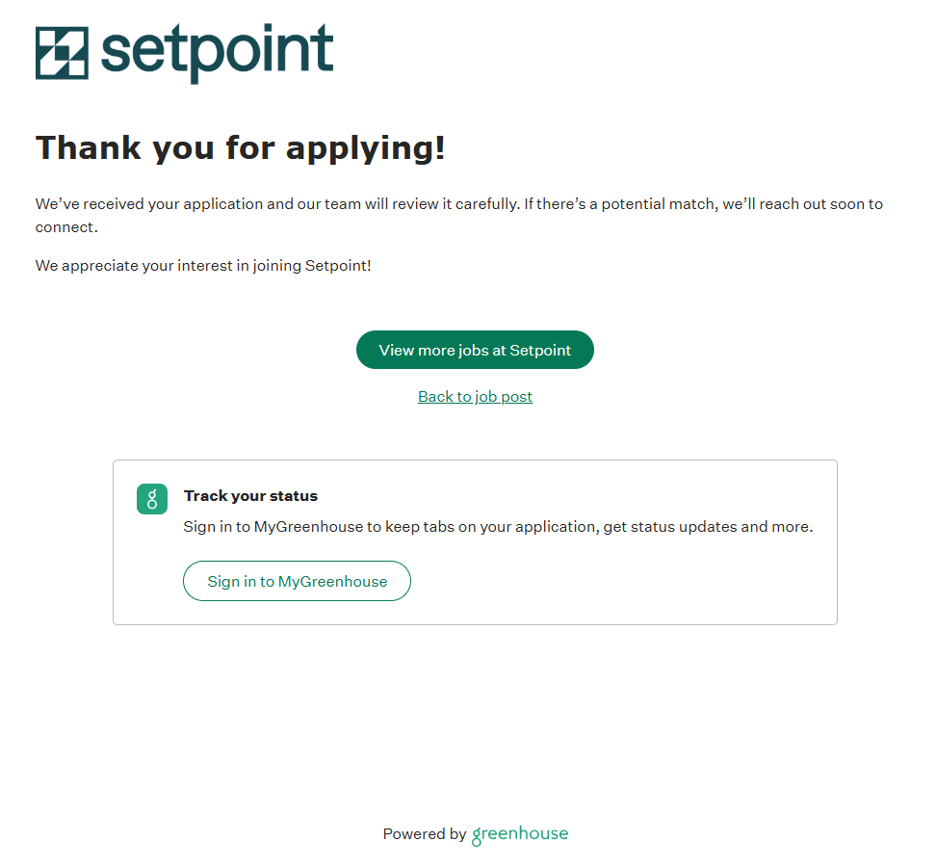Click the "We appreciate your interest" sentence

203,266
